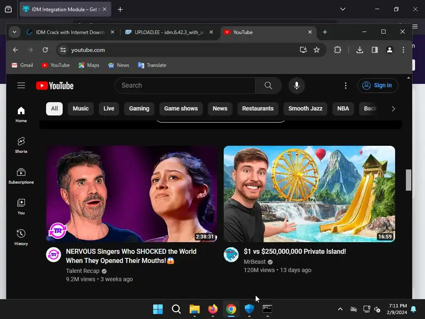Click the search magnifier button on YouTube

click(x=269, y=86)
